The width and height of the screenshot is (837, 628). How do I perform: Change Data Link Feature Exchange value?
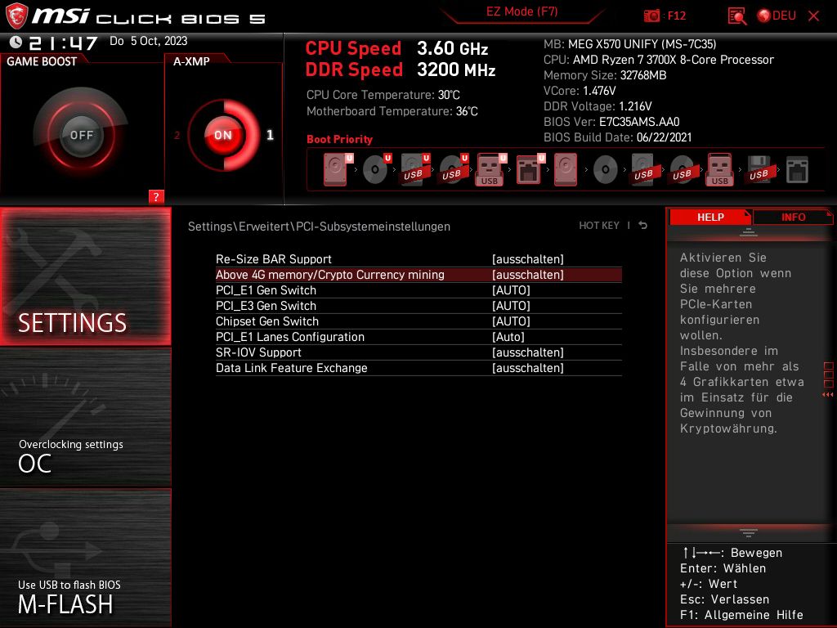(x=528, y=367)
